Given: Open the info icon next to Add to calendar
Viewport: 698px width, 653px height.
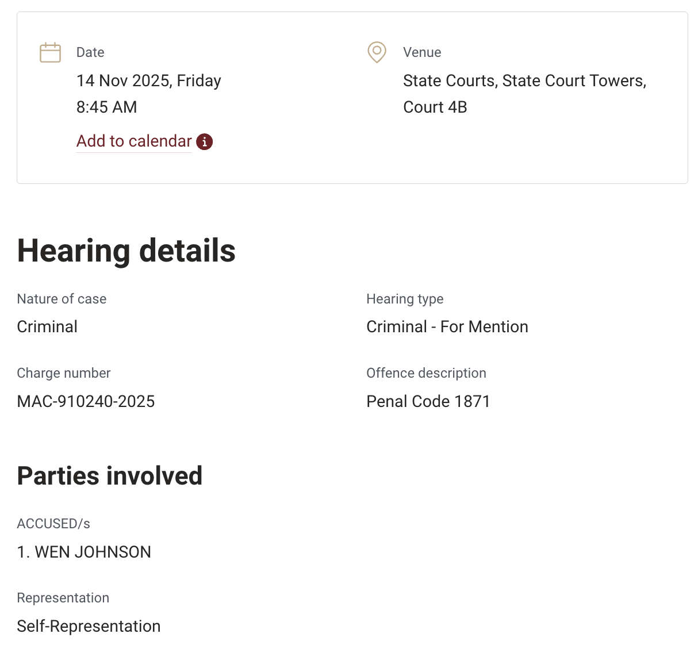Looking at the screenshot, I should click(x=204, y=141).
